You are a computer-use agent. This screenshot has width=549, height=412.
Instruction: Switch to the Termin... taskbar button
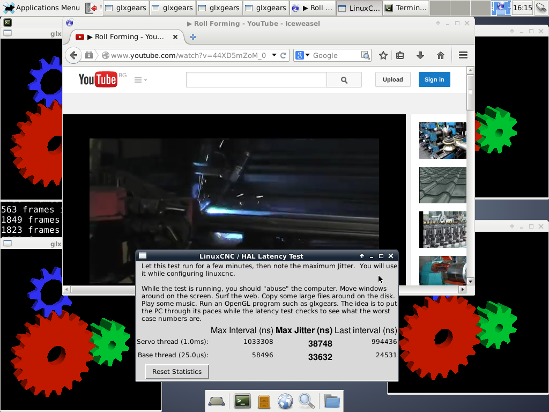point(406,8)
